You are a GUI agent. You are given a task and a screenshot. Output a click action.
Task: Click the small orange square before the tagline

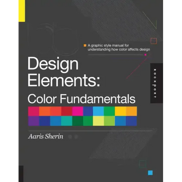click(85, 46)
